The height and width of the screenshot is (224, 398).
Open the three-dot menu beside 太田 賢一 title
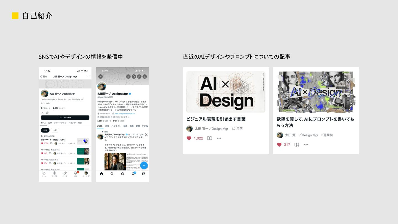pyautogui.click(x=88, y=77)
